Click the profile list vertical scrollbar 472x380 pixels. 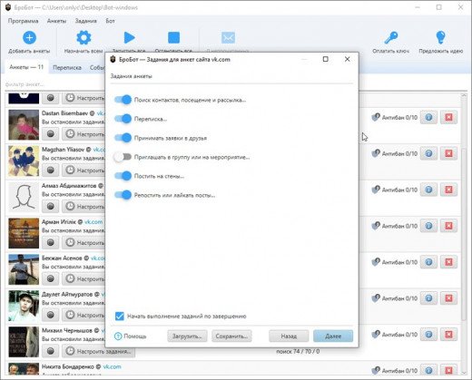[464, 233]
